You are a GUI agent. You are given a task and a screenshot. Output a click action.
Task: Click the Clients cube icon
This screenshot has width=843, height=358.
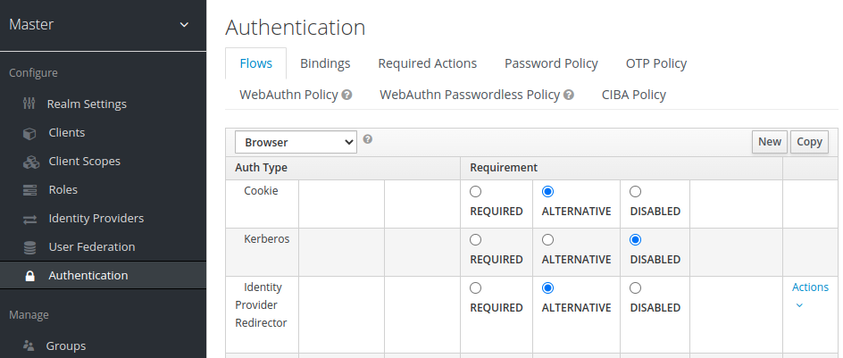tap(29, 133)
